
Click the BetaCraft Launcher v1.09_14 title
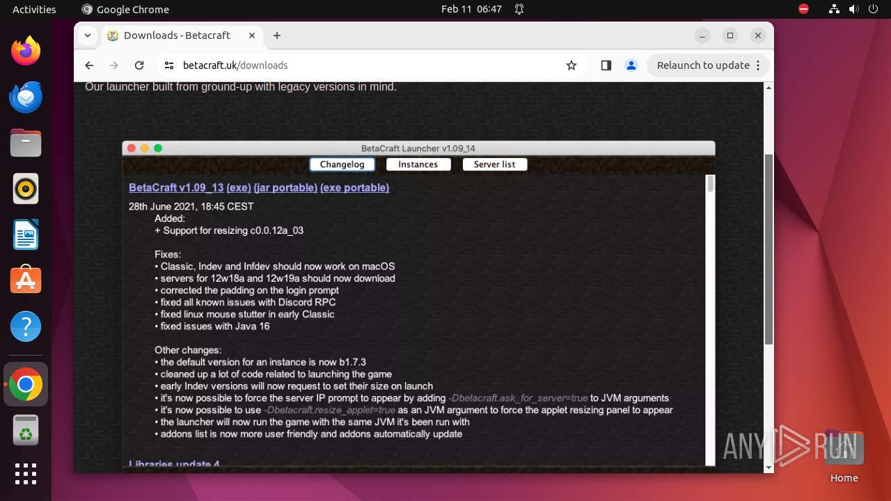[418, 148]
